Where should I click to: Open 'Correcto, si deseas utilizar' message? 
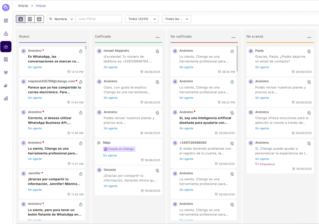click(50, 120)
